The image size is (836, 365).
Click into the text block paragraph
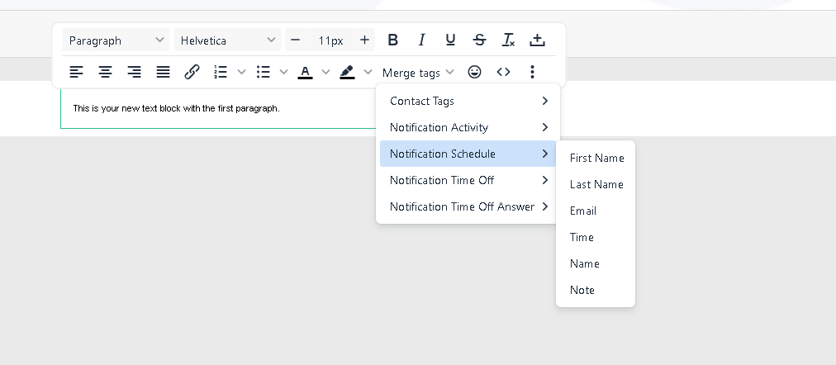[176, 108]
